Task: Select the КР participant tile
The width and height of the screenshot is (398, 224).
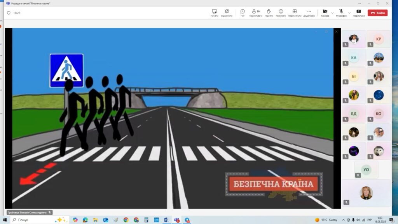Action: (379, 39)
